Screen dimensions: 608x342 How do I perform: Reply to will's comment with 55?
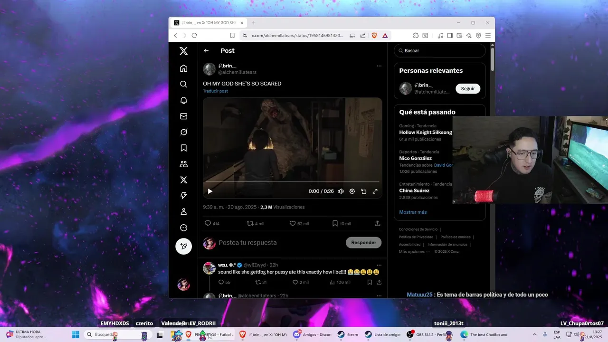coord(224,282)
